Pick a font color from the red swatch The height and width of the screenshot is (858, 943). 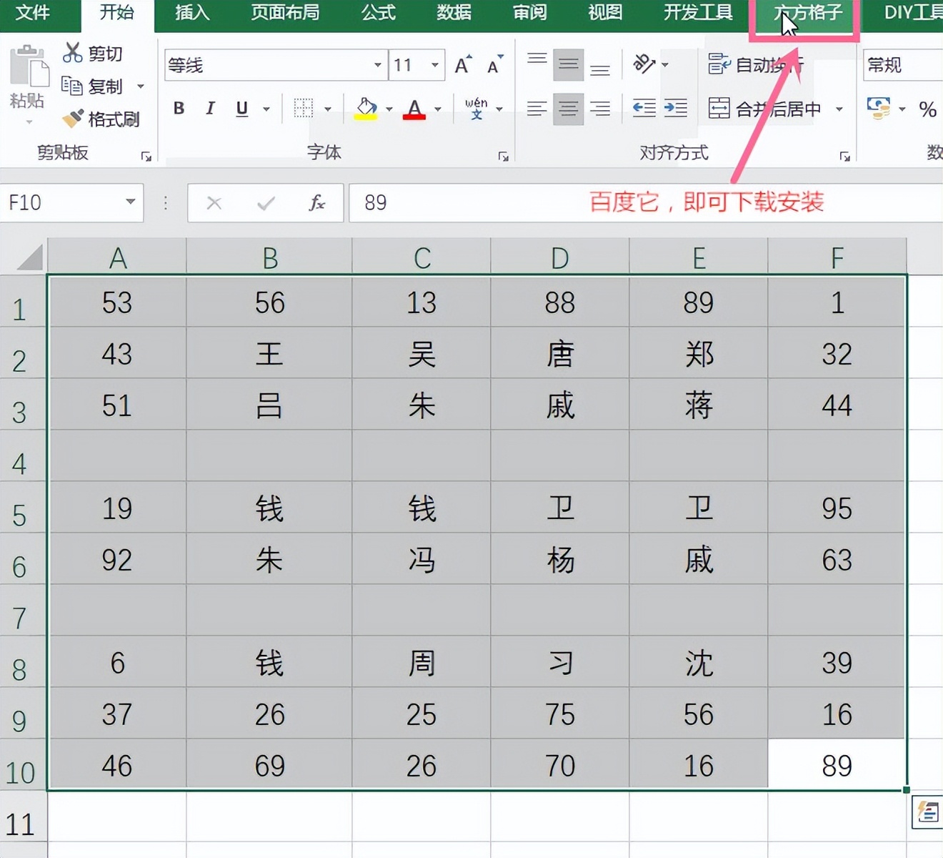click(x=414, y=109)
